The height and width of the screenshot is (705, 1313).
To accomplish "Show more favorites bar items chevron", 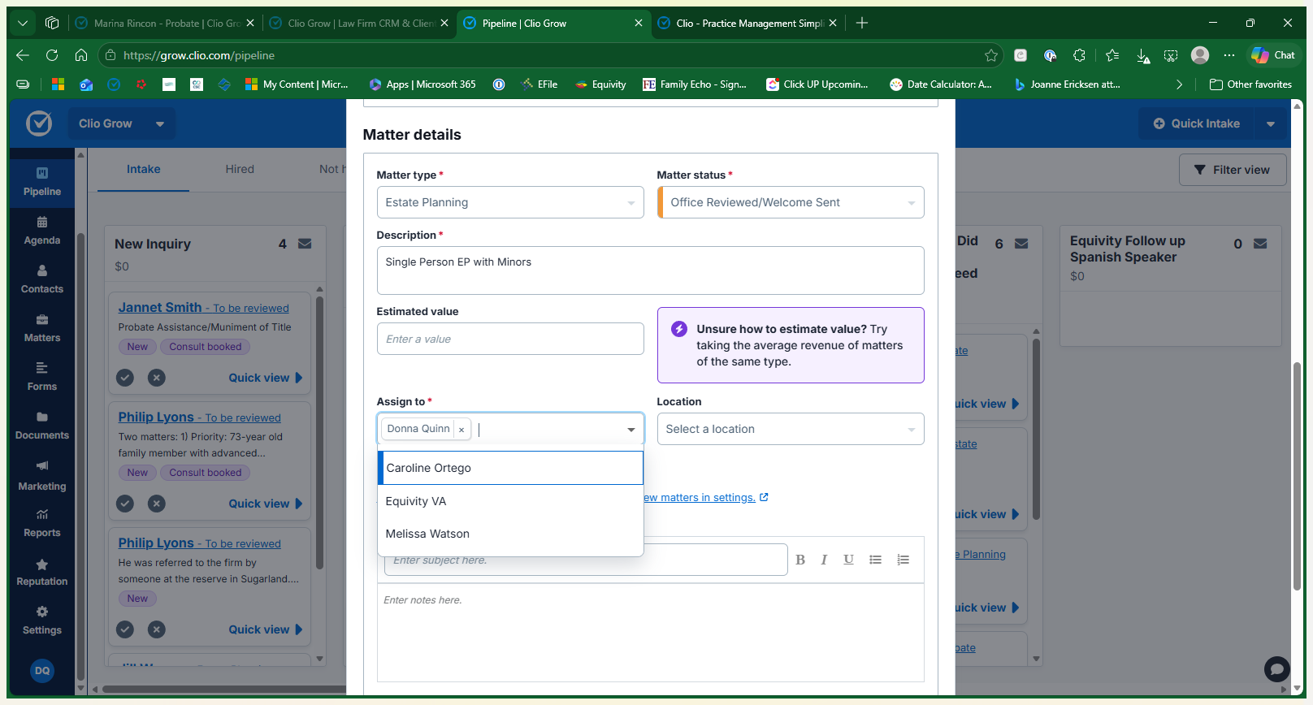I will pos(1179,84).
